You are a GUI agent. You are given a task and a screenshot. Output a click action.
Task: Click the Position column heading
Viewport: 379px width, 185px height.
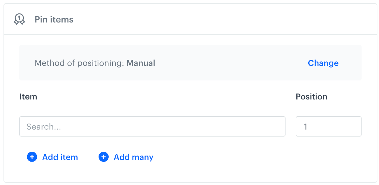coord(312,97)
